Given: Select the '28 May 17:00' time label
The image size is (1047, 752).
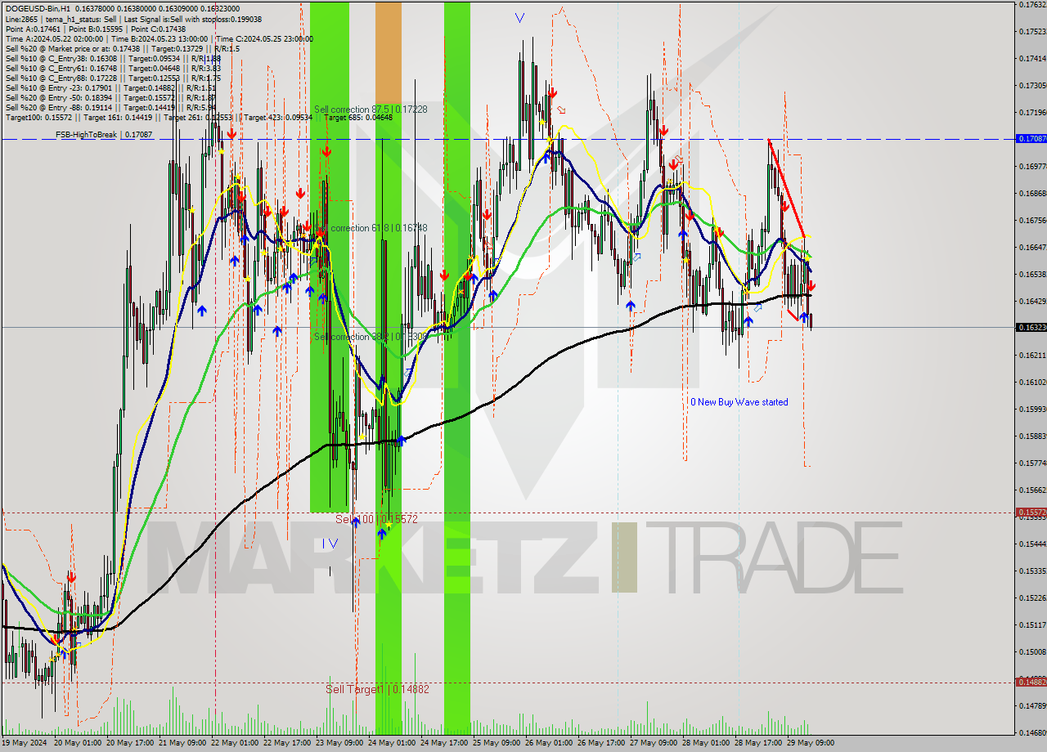Looking at the screenshot, I should 758,743.
